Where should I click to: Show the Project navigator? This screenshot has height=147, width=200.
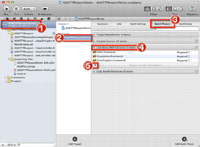(x=7, y=19)
